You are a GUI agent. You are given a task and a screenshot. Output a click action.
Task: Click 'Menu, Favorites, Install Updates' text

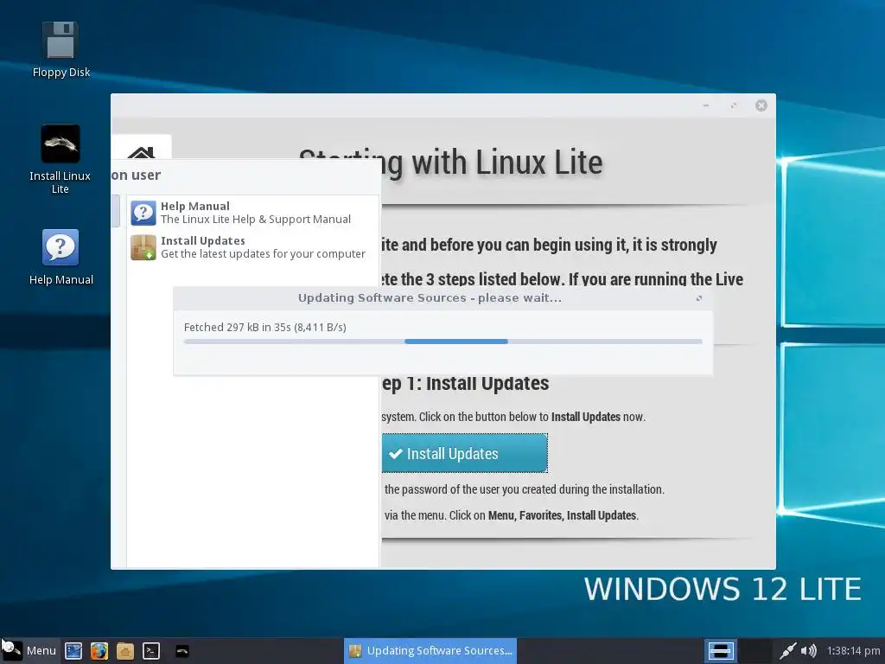click(x=562, y=515)
